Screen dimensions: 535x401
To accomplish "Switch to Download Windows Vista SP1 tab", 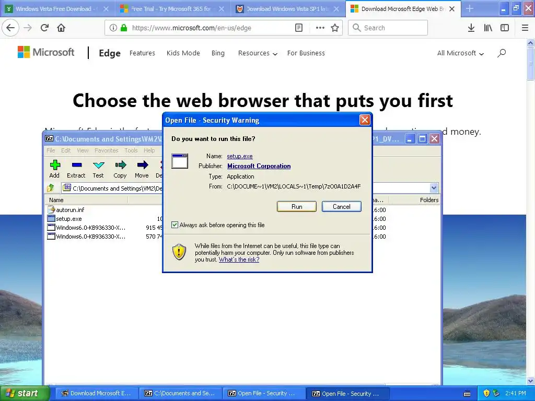I will (287, 9).
